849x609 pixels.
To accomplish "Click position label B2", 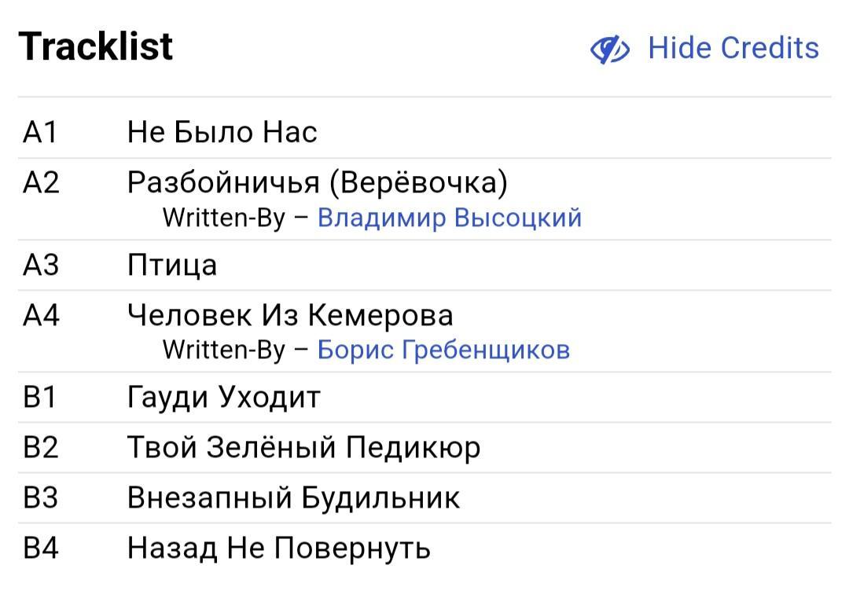I will pyautogui.click(x=41, y=447).
